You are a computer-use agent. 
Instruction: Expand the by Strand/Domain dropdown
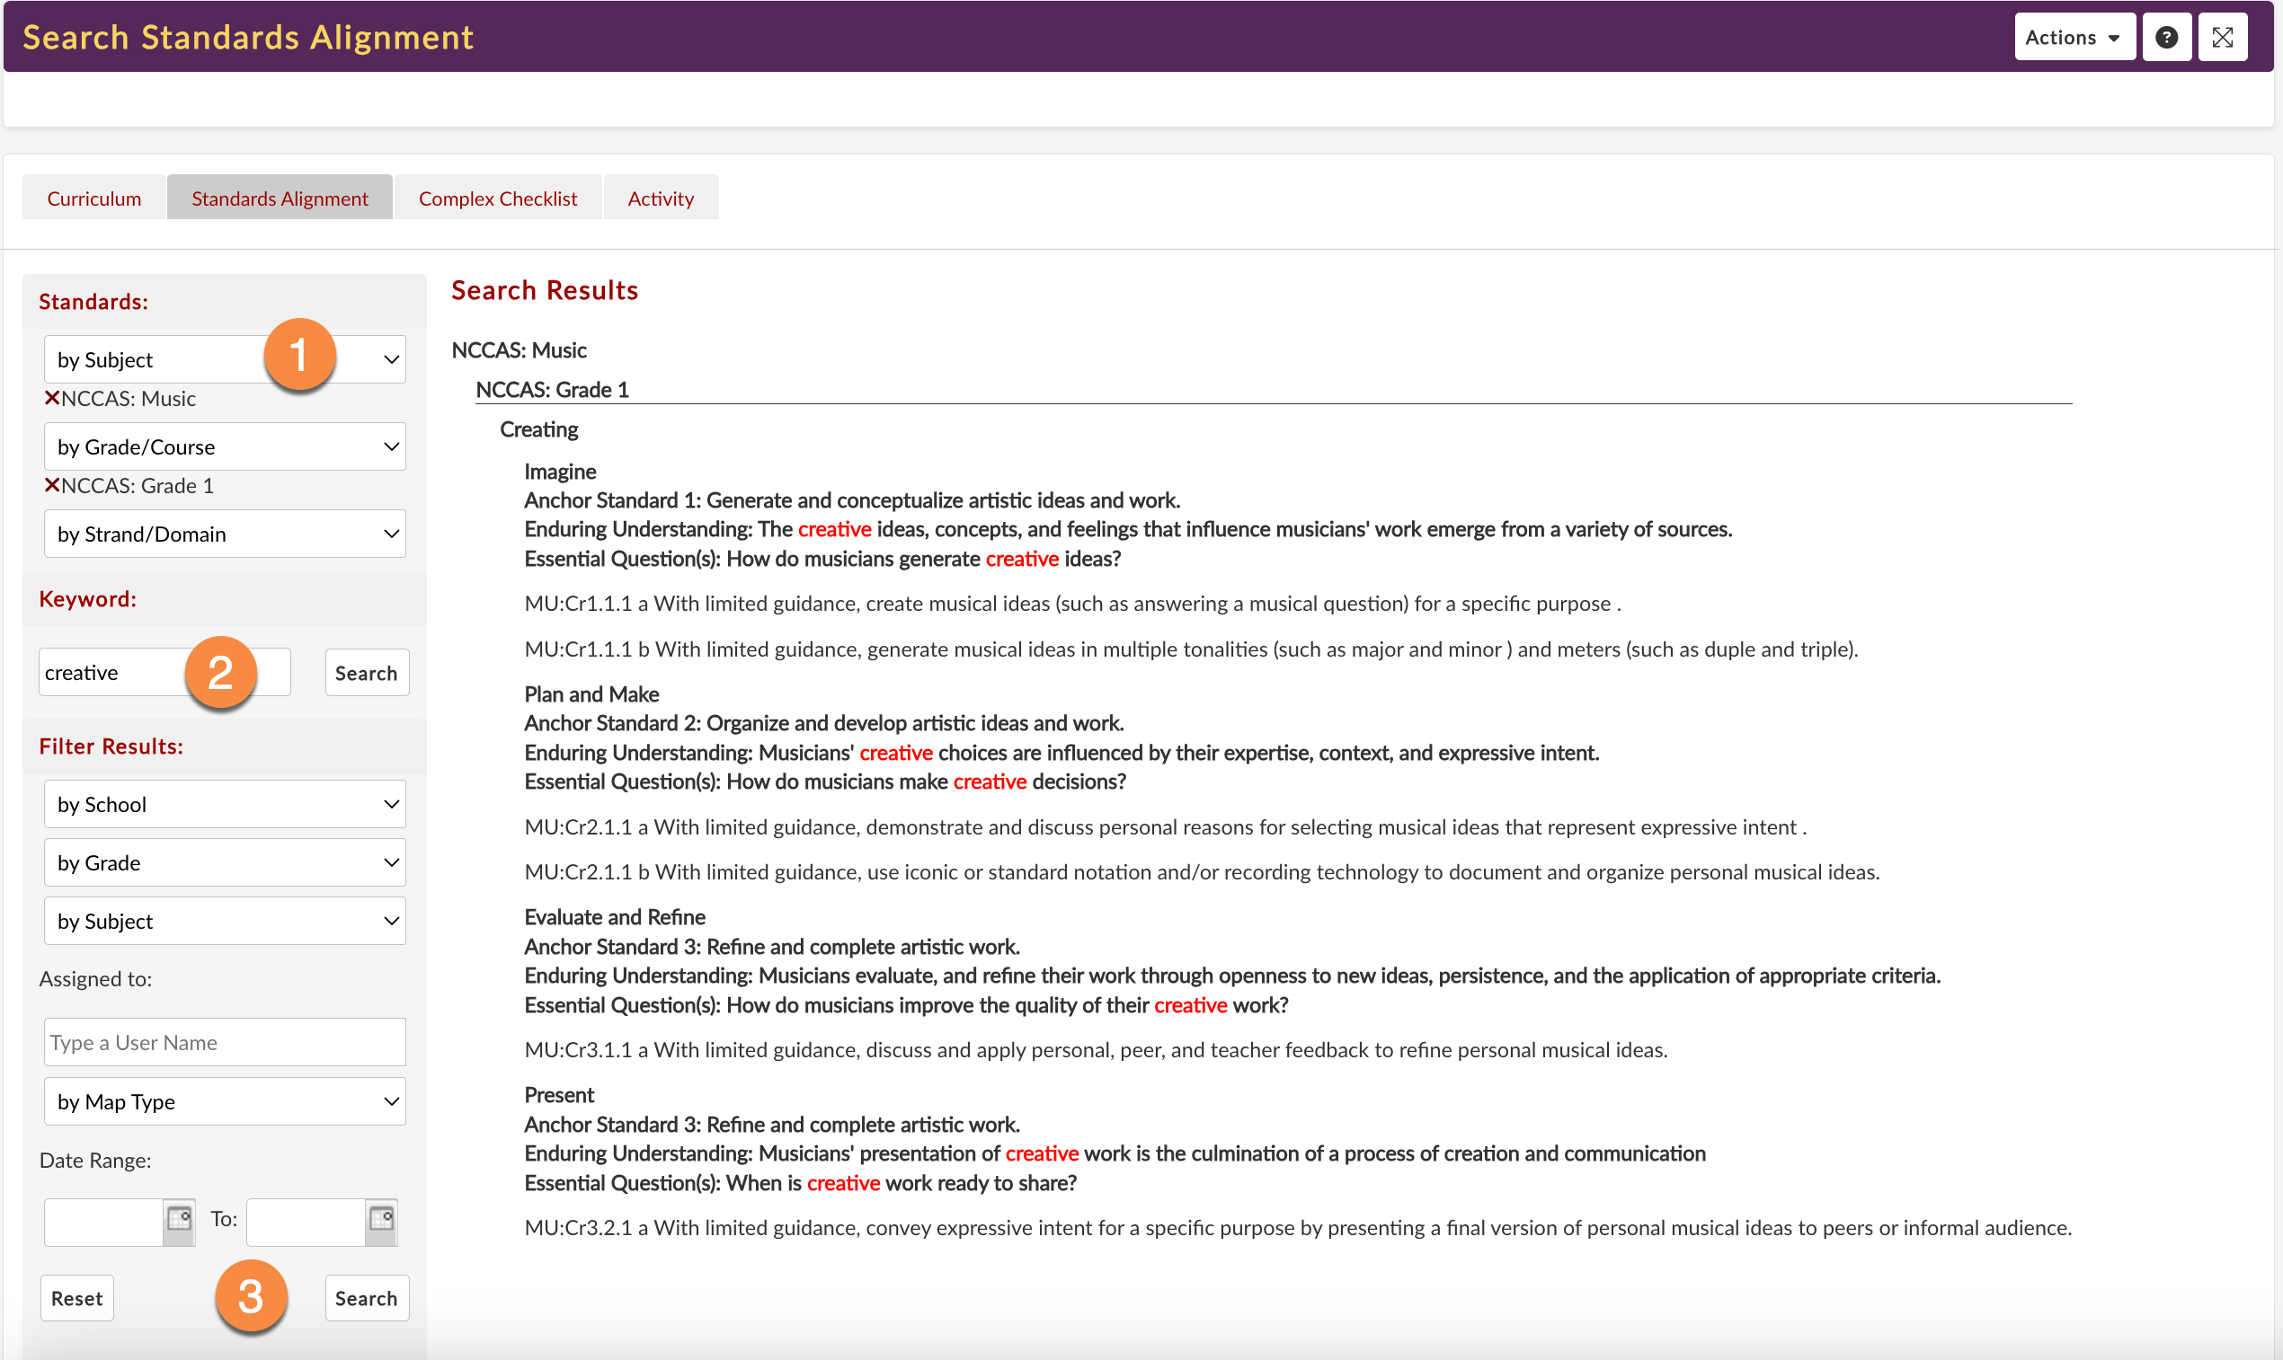click(x=224, y=534)
